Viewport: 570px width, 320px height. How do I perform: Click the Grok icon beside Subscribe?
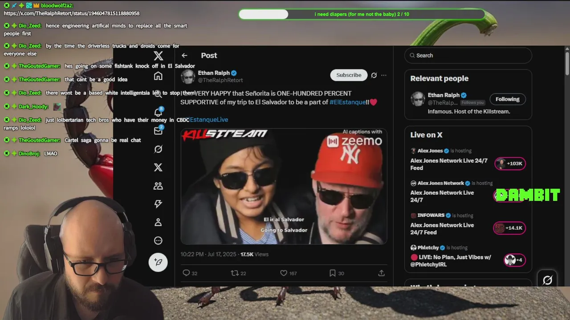pos(374,75)
